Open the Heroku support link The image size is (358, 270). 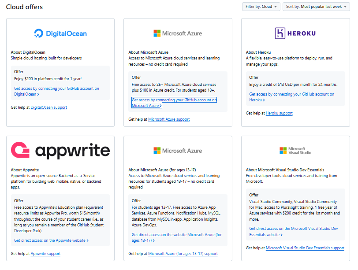[279, 113]
